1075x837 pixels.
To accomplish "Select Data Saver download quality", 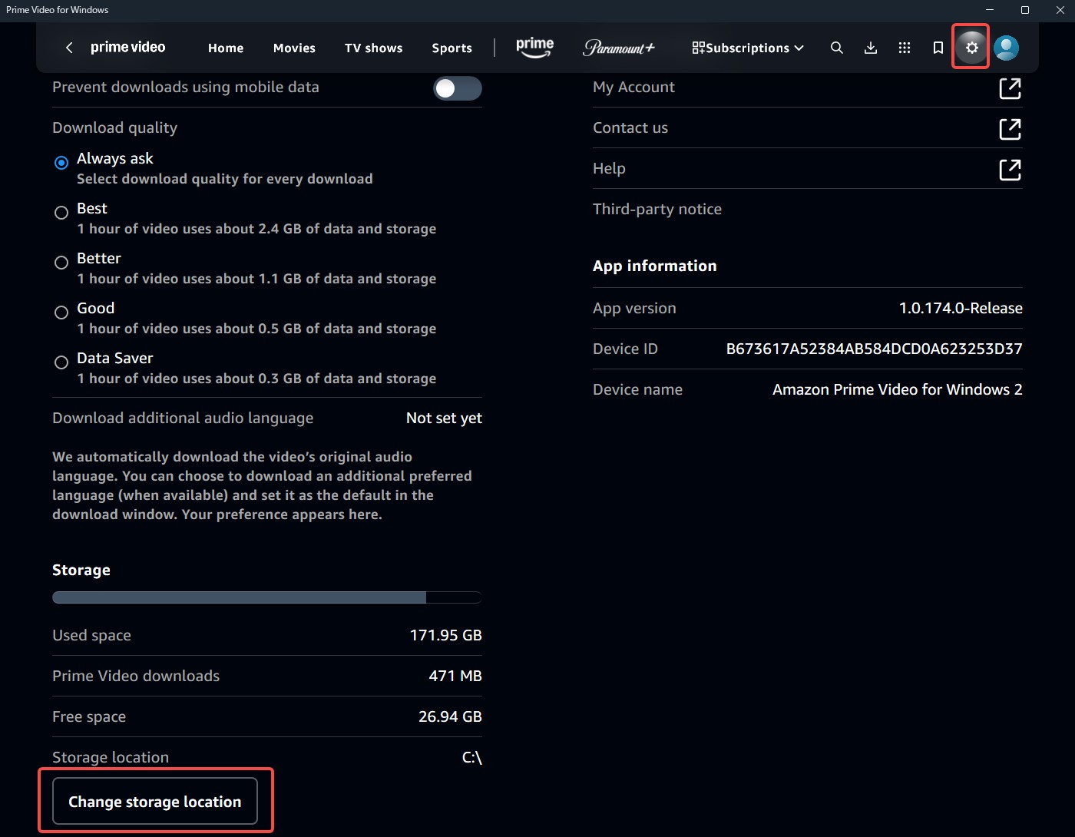I will tap(61, 362).
